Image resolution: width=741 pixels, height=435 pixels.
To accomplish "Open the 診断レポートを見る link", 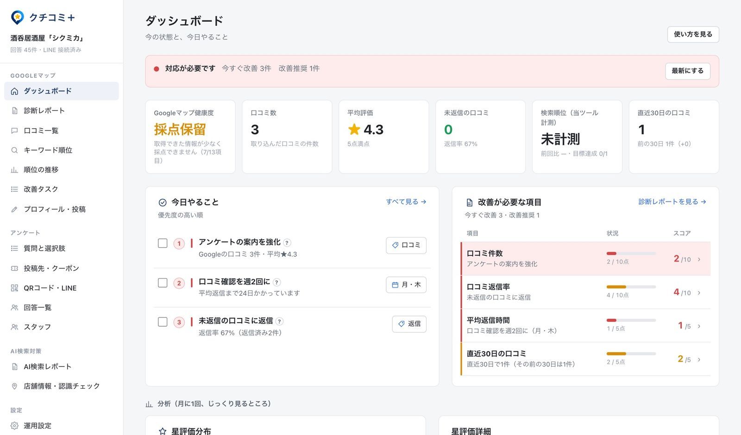I will tap(672, 202).
